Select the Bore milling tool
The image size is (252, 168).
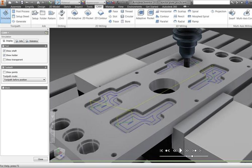125,21
